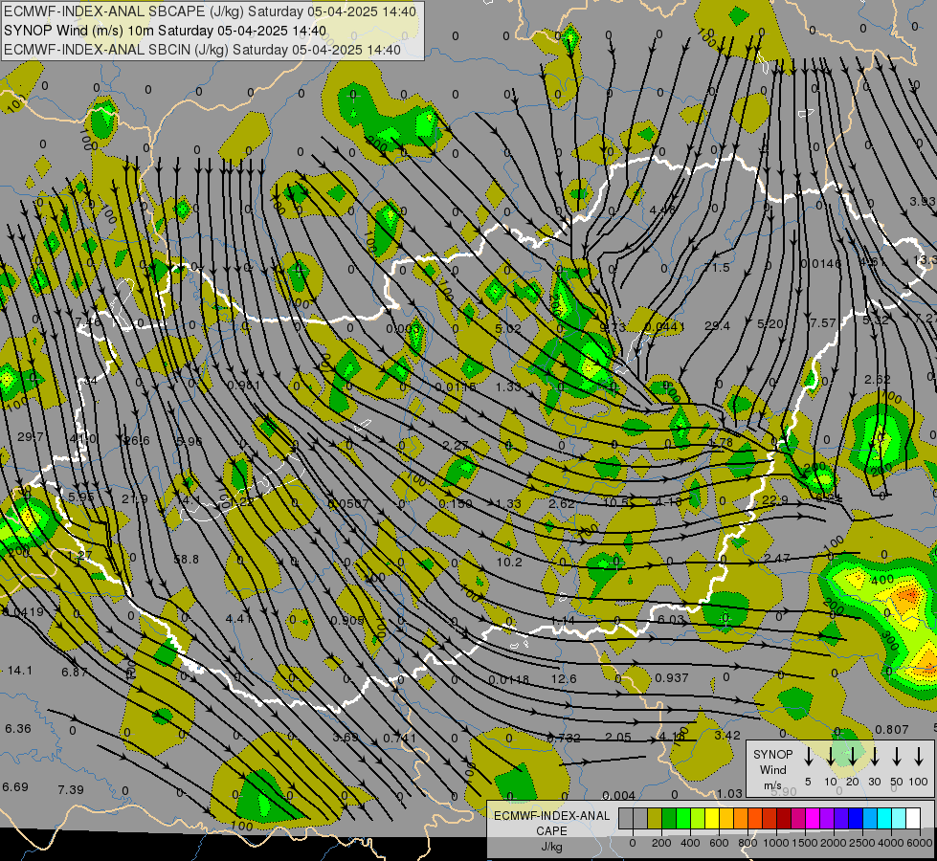Pick the pure yellow CAPE legend swatch
The width and height of the screenshot is (937, 861).
712,819
